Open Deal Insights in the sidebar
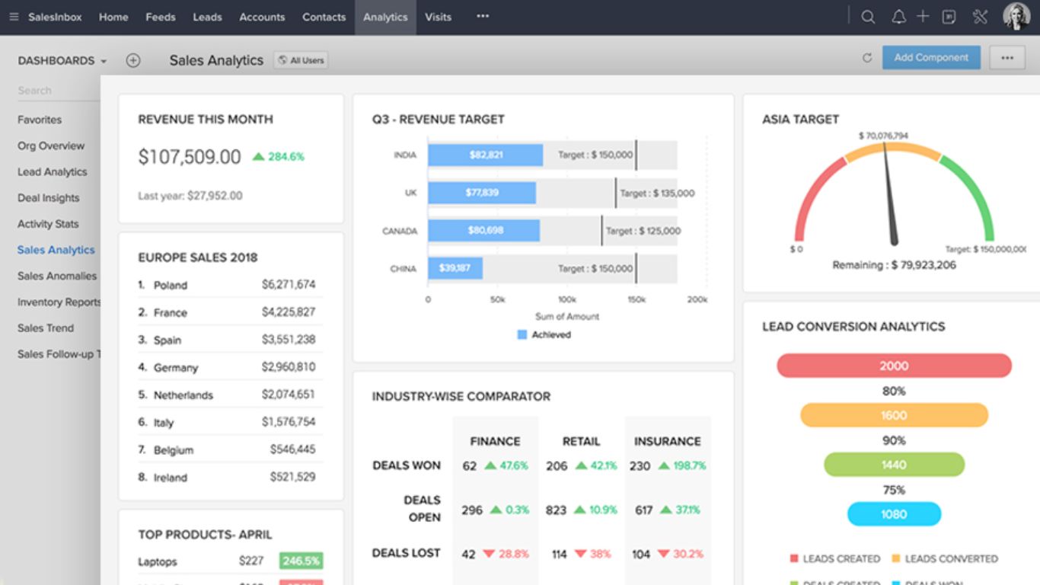The width and height of the screenshot is (1040, 585). tap(48, 197)
